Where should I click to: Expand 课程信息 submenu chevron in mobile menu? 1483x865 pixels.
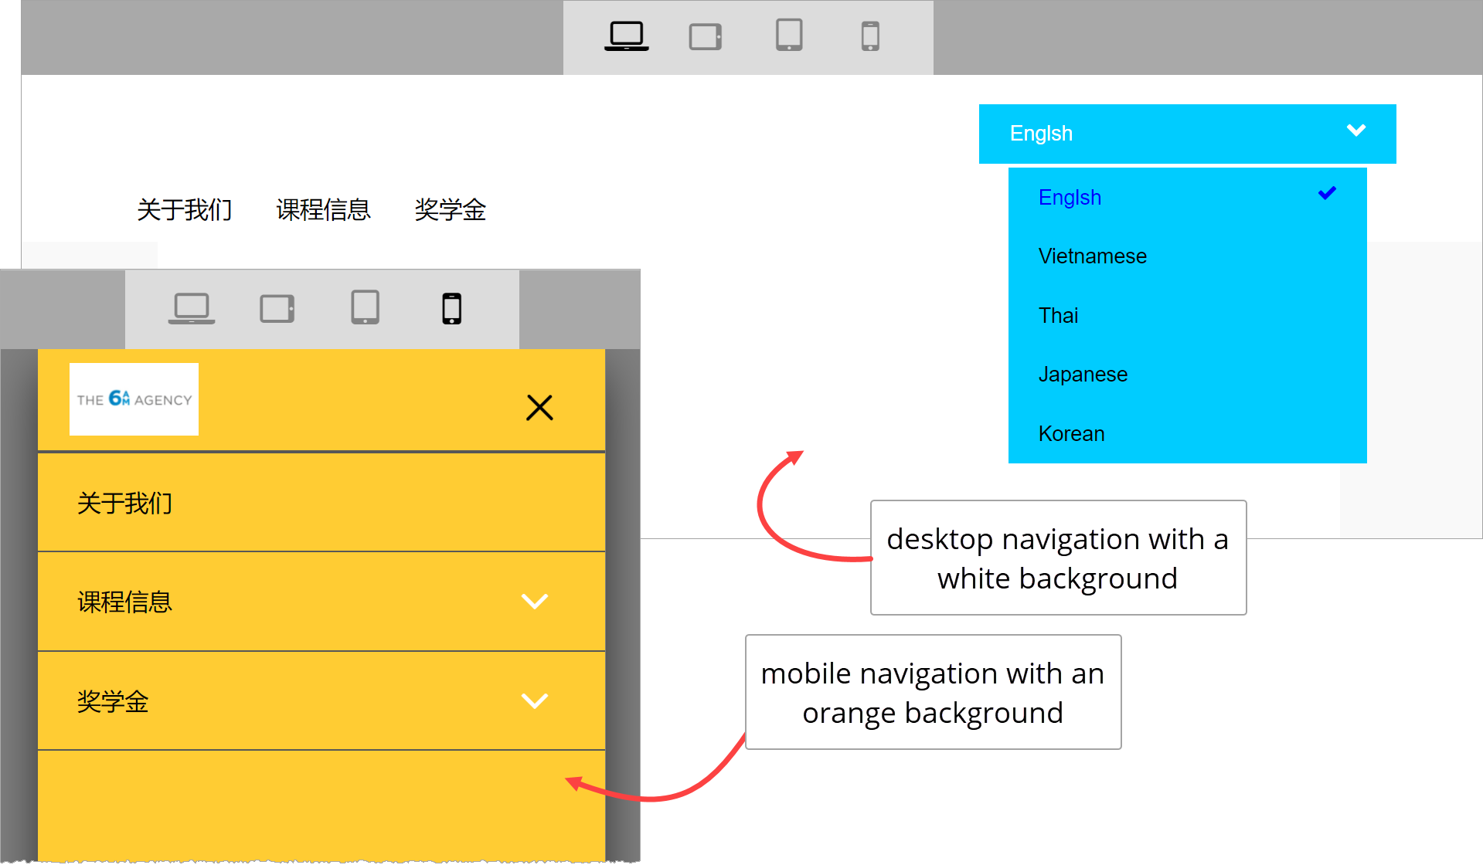click(534, 601)
